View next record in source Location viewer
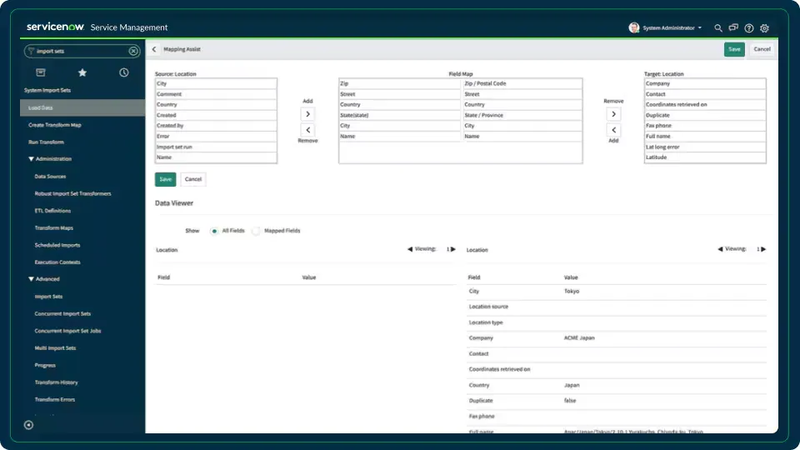 pyautogui.click(x=453, y=249)
